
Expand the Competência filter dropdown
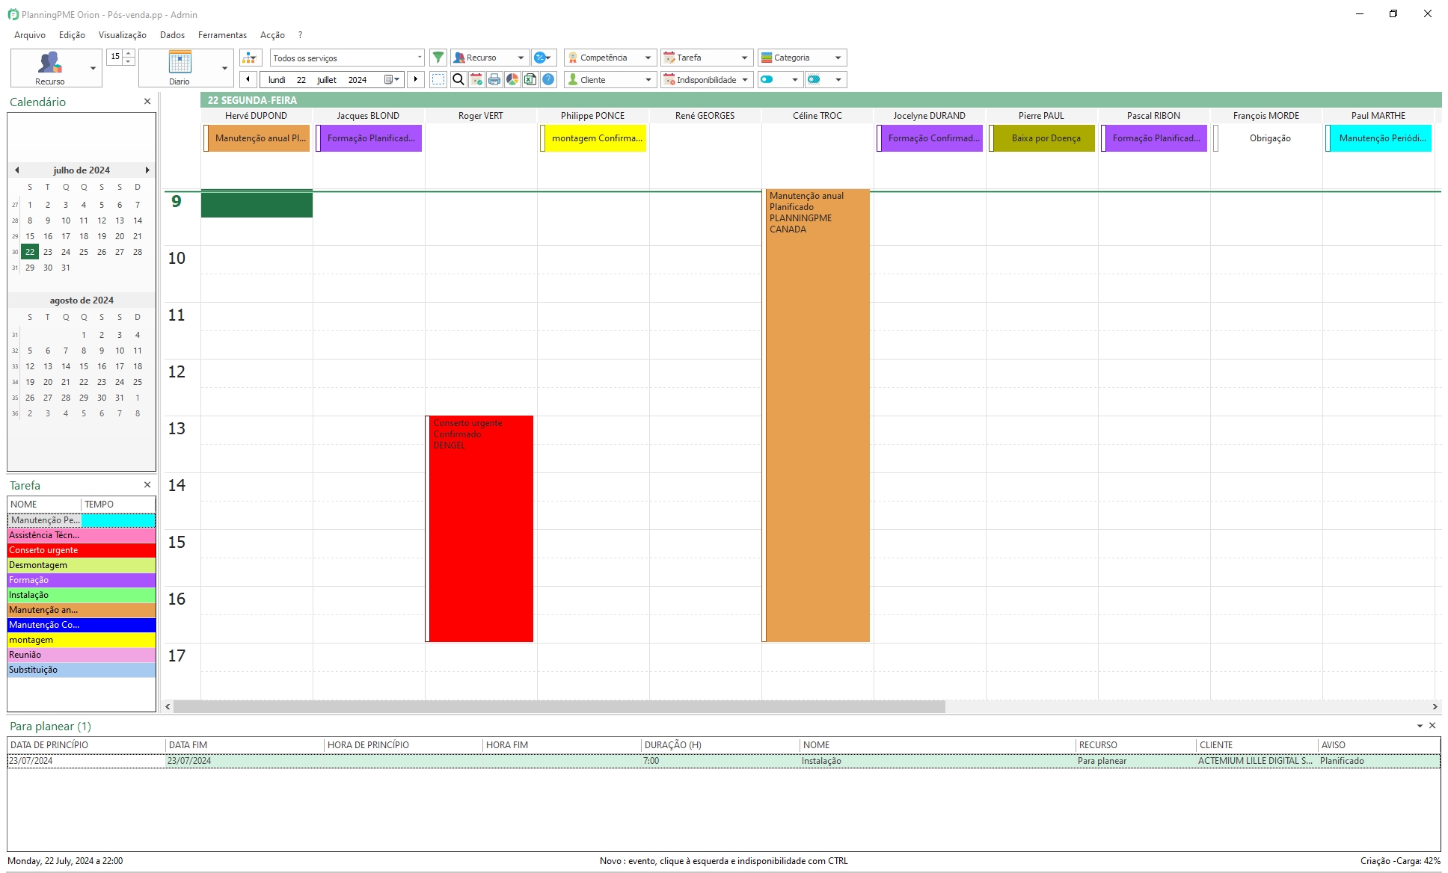(x=648, y=58)
